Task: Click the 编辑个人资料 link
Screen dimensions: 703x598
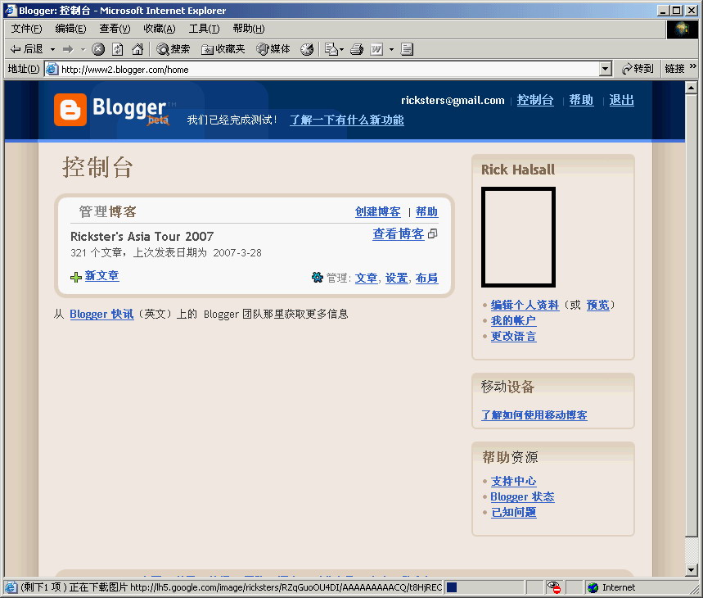Action: 525,305
